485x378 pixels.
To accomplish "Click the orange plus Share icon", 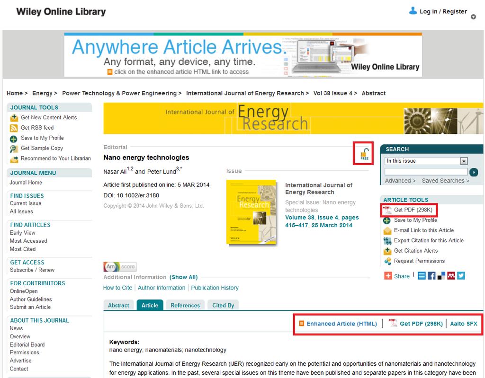I will click(x=388, y=276).
